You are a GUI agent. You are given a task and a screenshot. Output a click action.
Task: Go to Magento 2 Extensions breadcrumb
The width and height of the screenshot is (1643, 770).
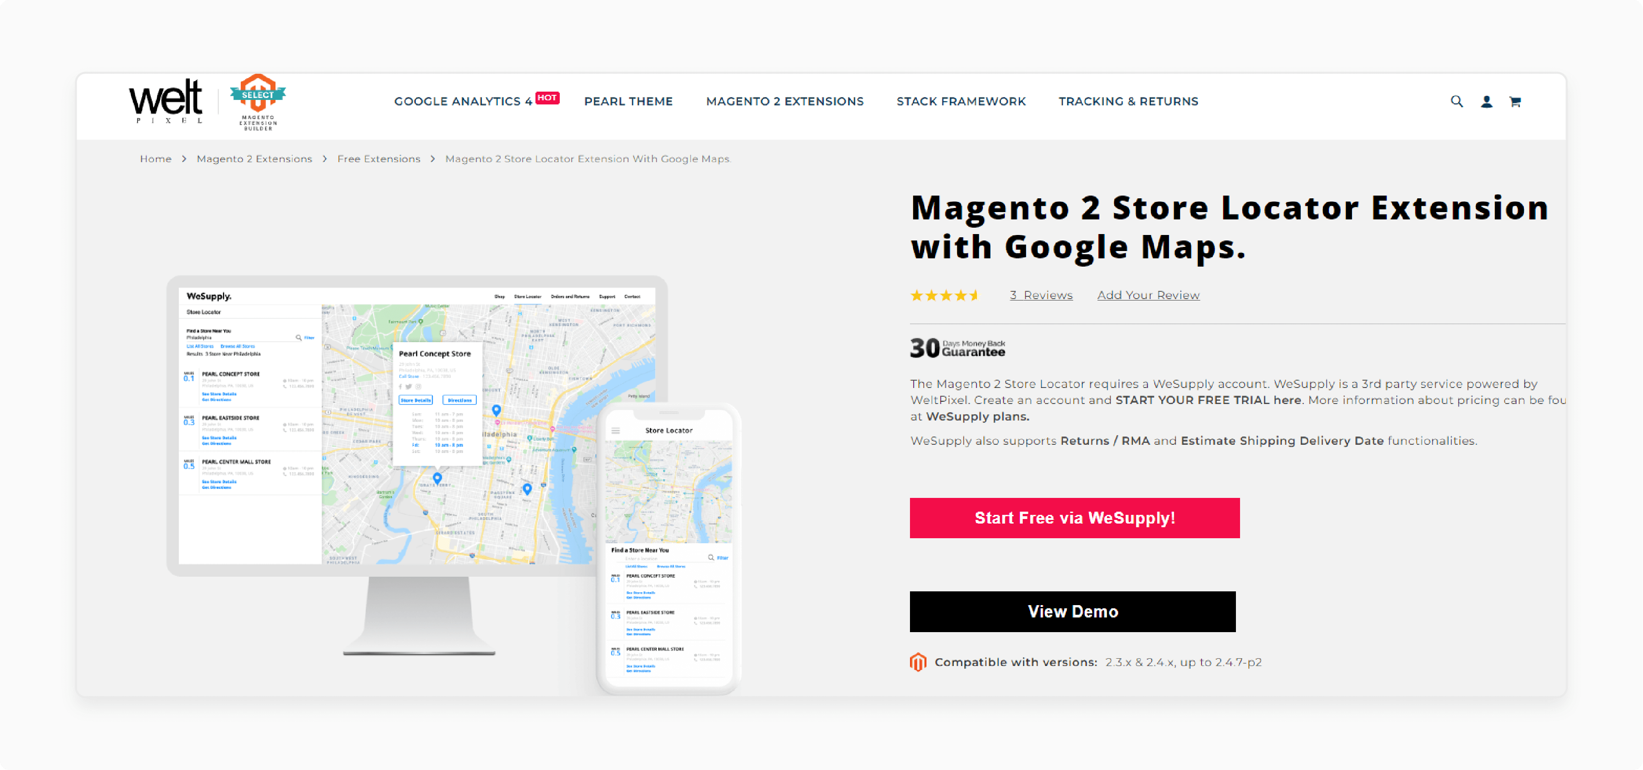click(x=254, y=158)
